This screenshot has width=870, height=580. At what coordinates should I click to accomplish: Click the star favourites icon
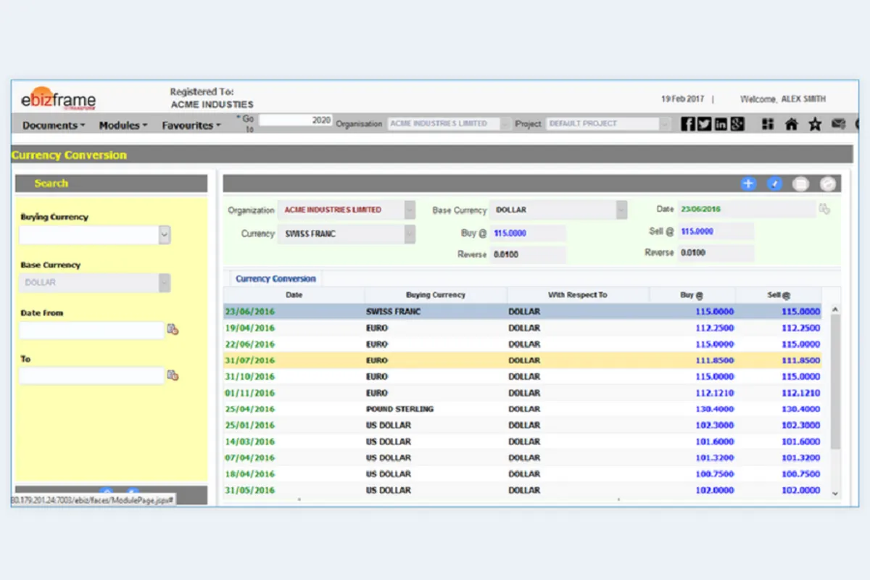pyautogui.click(x=815, y=124)
